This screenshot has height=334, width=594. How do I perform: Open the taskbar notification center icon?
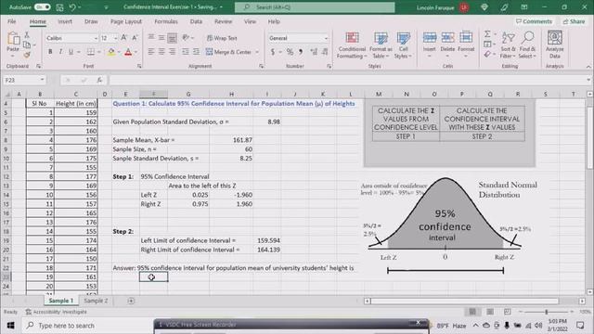(x=580, y=326)
